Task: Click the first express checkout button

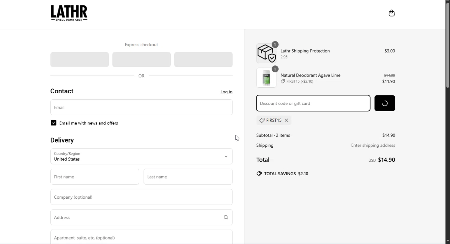Action: pyautogui.click(x=79, y=59)
